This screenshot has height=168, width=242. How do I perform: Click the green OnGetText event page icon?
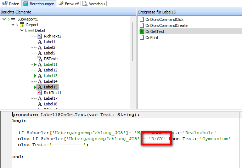click(x=142, y=31)
